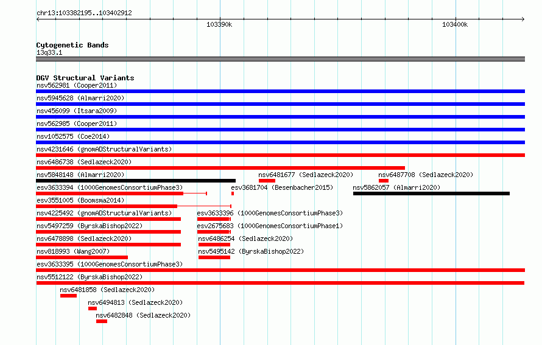Screen dimensions: 542x345
Task: Click the small red bar under nsv6487708
Action: [384, 181]
